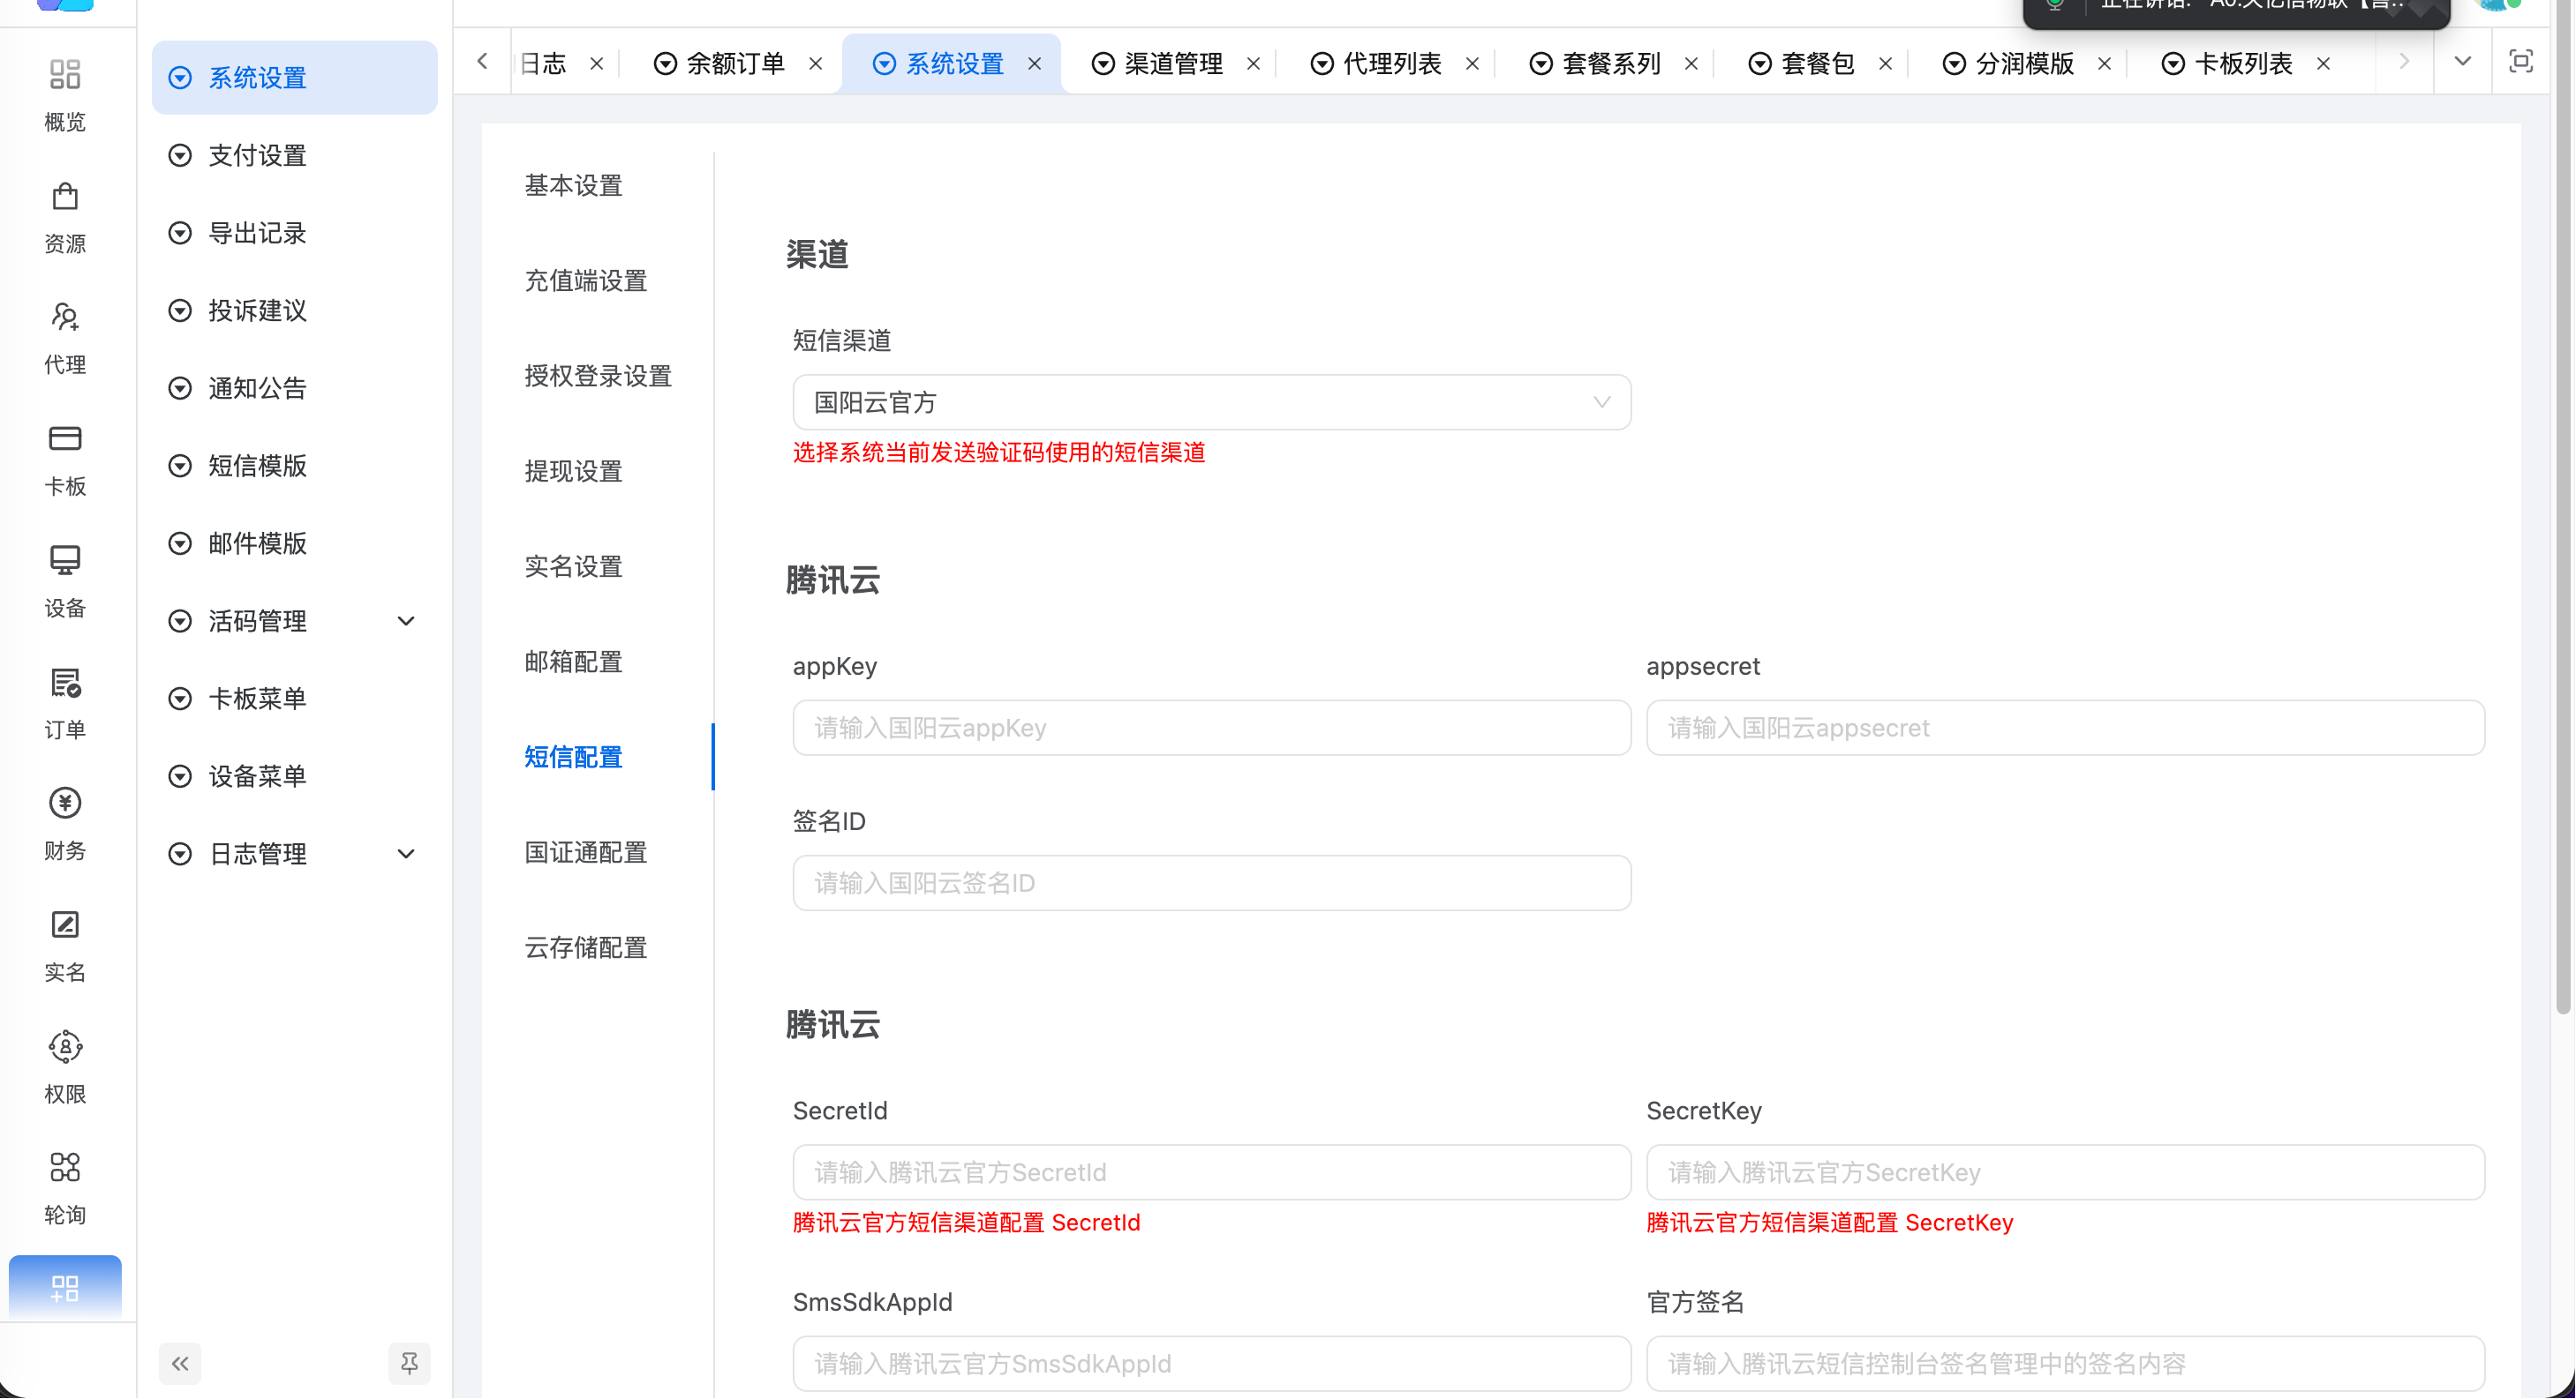Select 设备菜单 in the side menu
Screen dimensions: 2576x1399
click(294, 776)
